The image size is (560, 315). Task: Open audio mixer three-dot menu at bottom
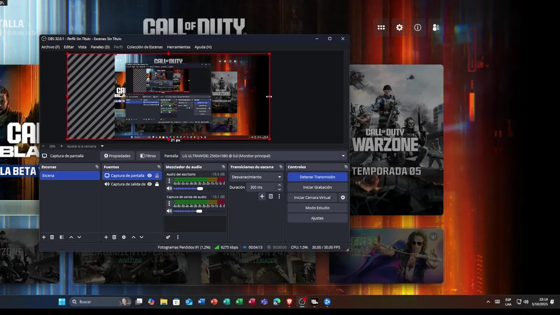pyautogui.click(x=178, y=237)
